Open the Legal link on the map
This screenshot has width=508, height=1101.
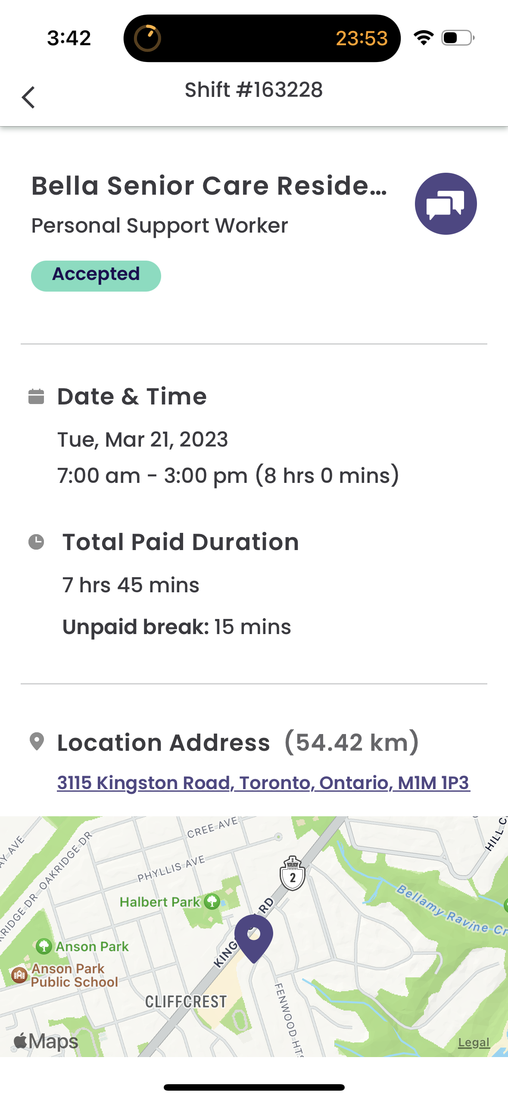click(474, 1042)
